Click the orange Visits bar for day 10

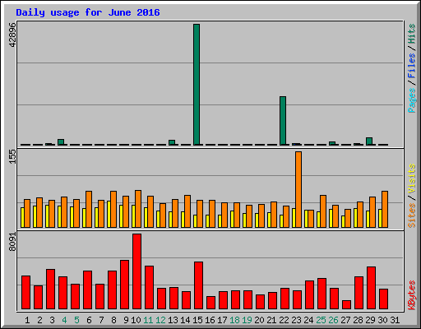point(138,209)
